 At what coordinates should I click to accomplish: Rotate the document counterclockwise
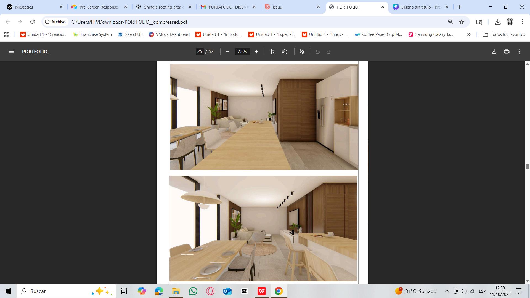[x=285, y=52]
